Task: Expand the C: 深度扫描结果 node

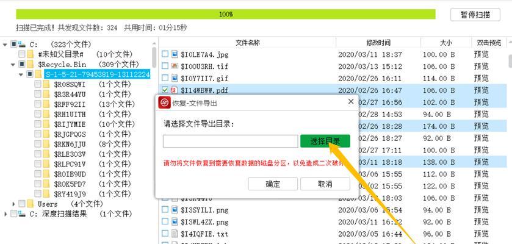Action: click(x=5, y=214)
